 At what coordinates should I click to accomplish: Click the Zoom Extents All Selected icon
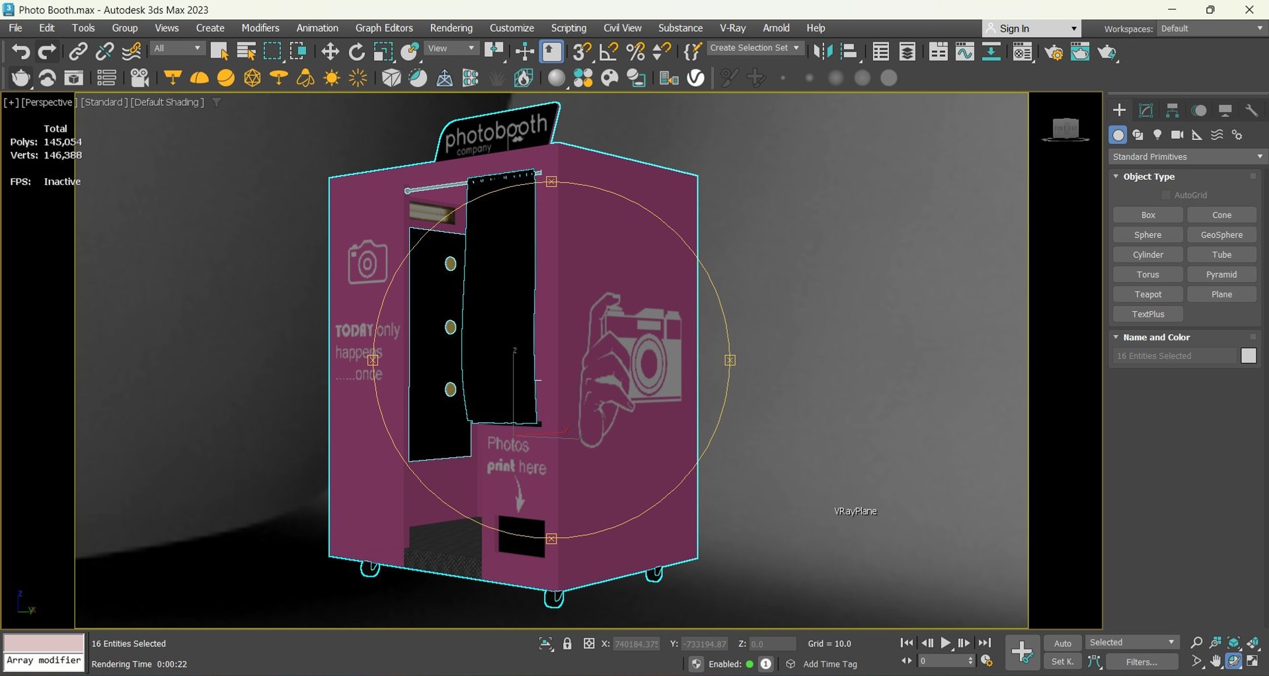pyautogui.click(x=1253, y=643)
